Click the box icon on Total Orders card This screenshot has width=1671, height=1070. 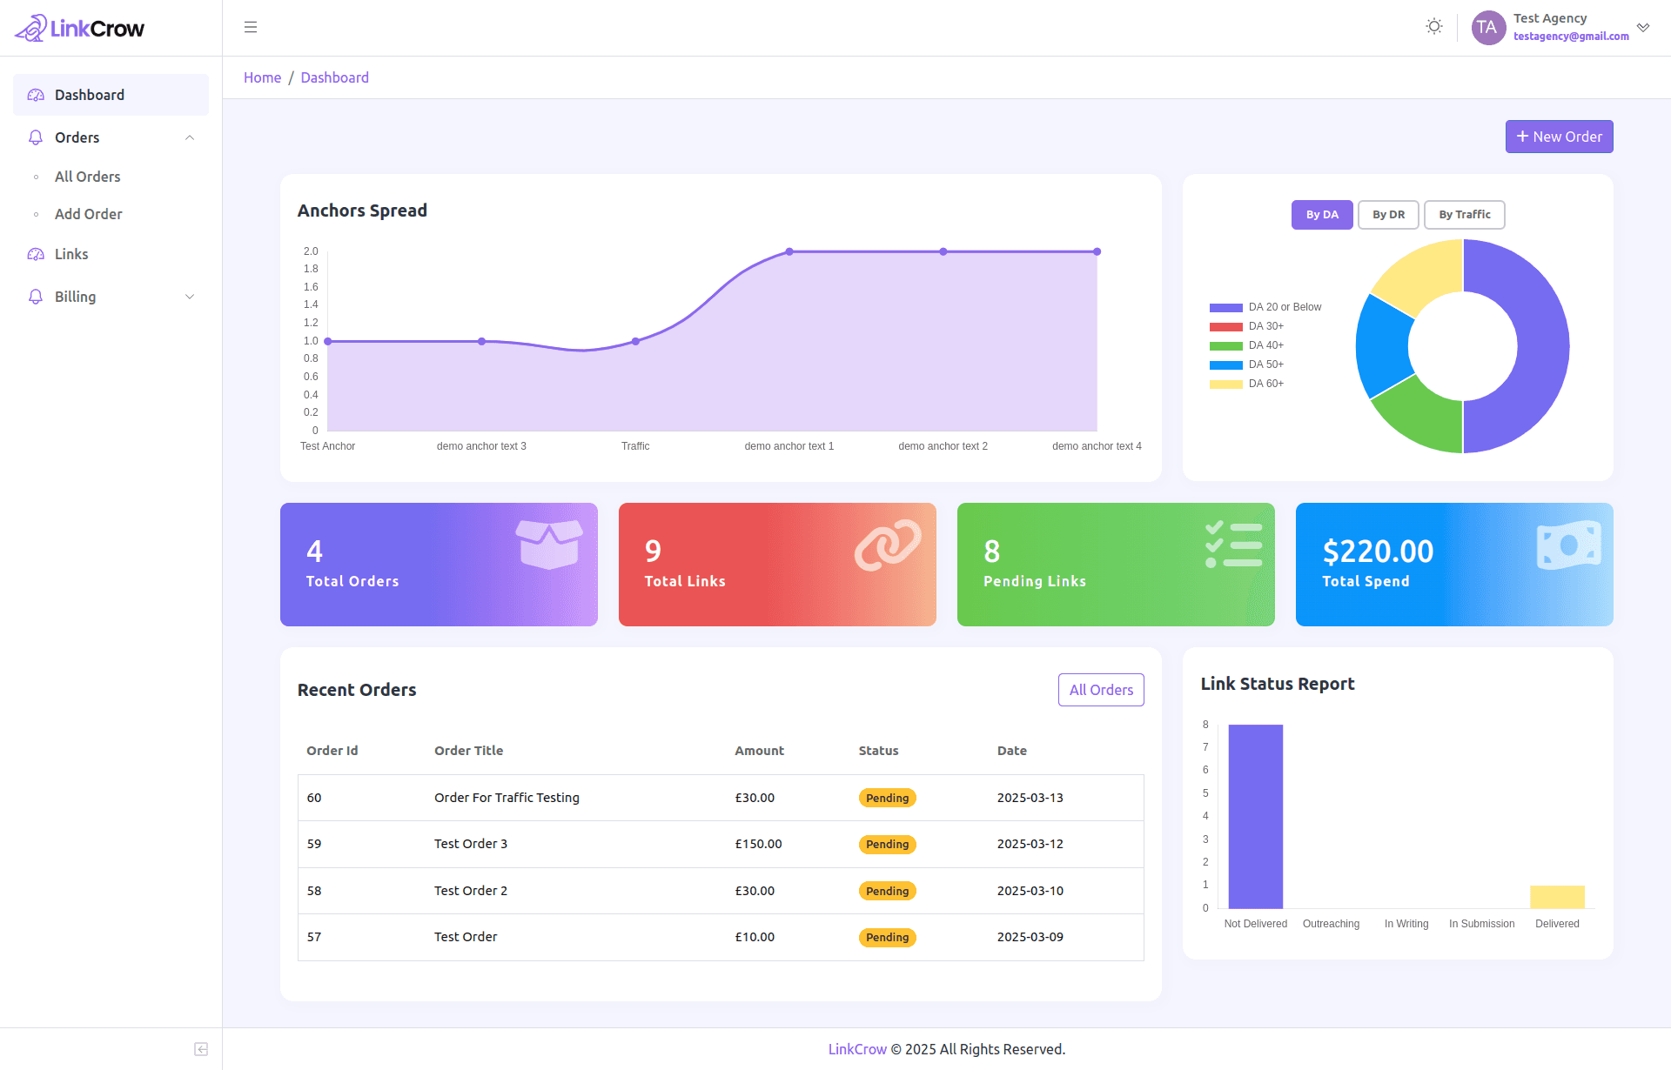point(548,544)
